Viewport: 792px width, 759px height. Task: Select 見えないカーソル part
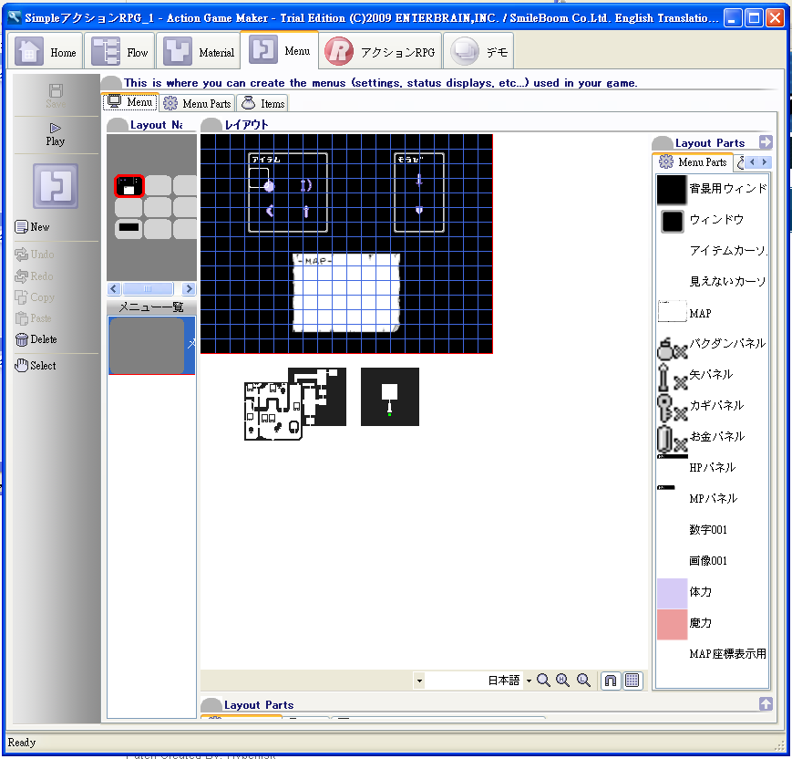[x=712, y=282]
